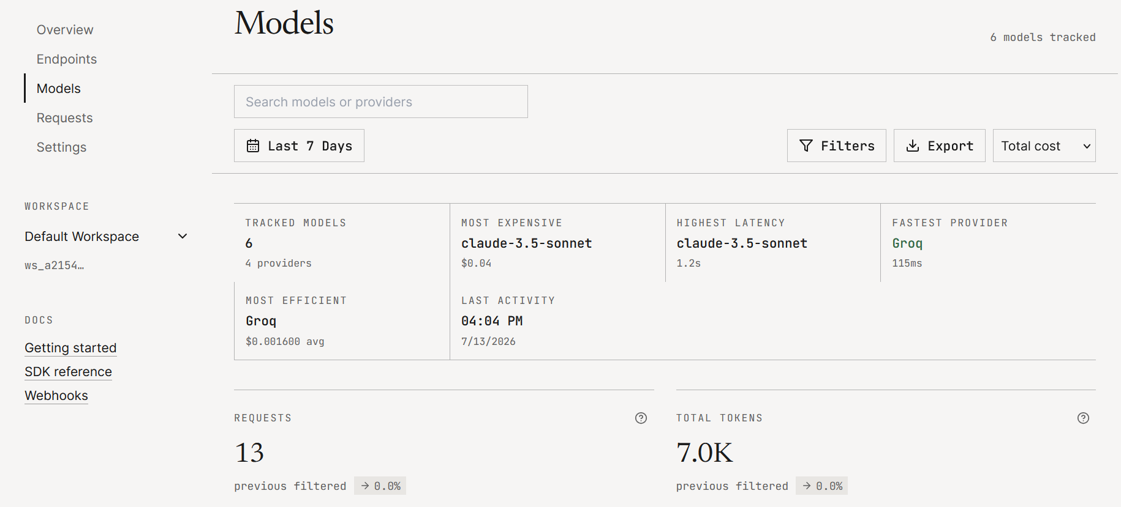Open the Requests help question-mark icon
Image resolution: width=1121 pixels, height=507 pixels.
pos(641,418)
